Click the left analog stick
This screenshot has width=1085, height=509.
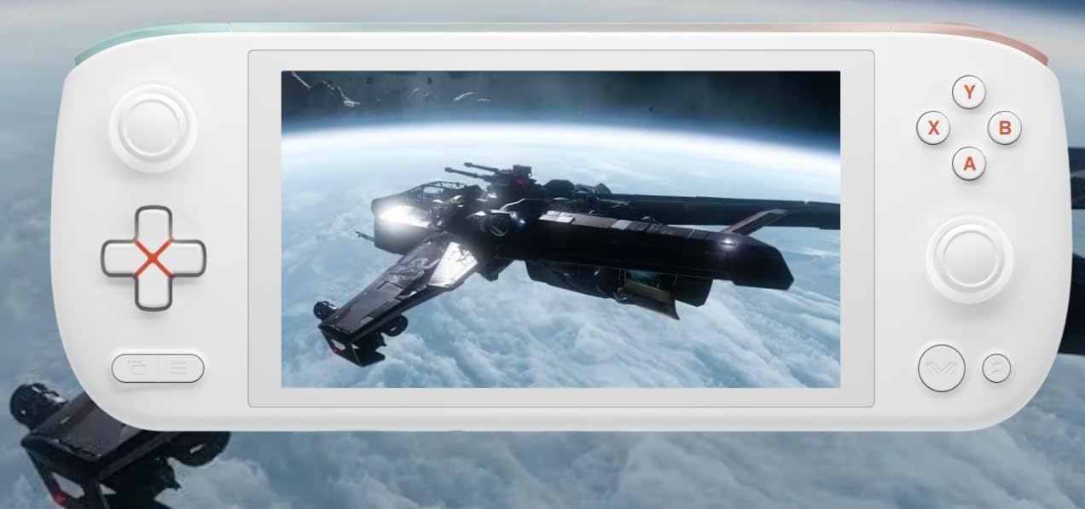coord(154,129)
